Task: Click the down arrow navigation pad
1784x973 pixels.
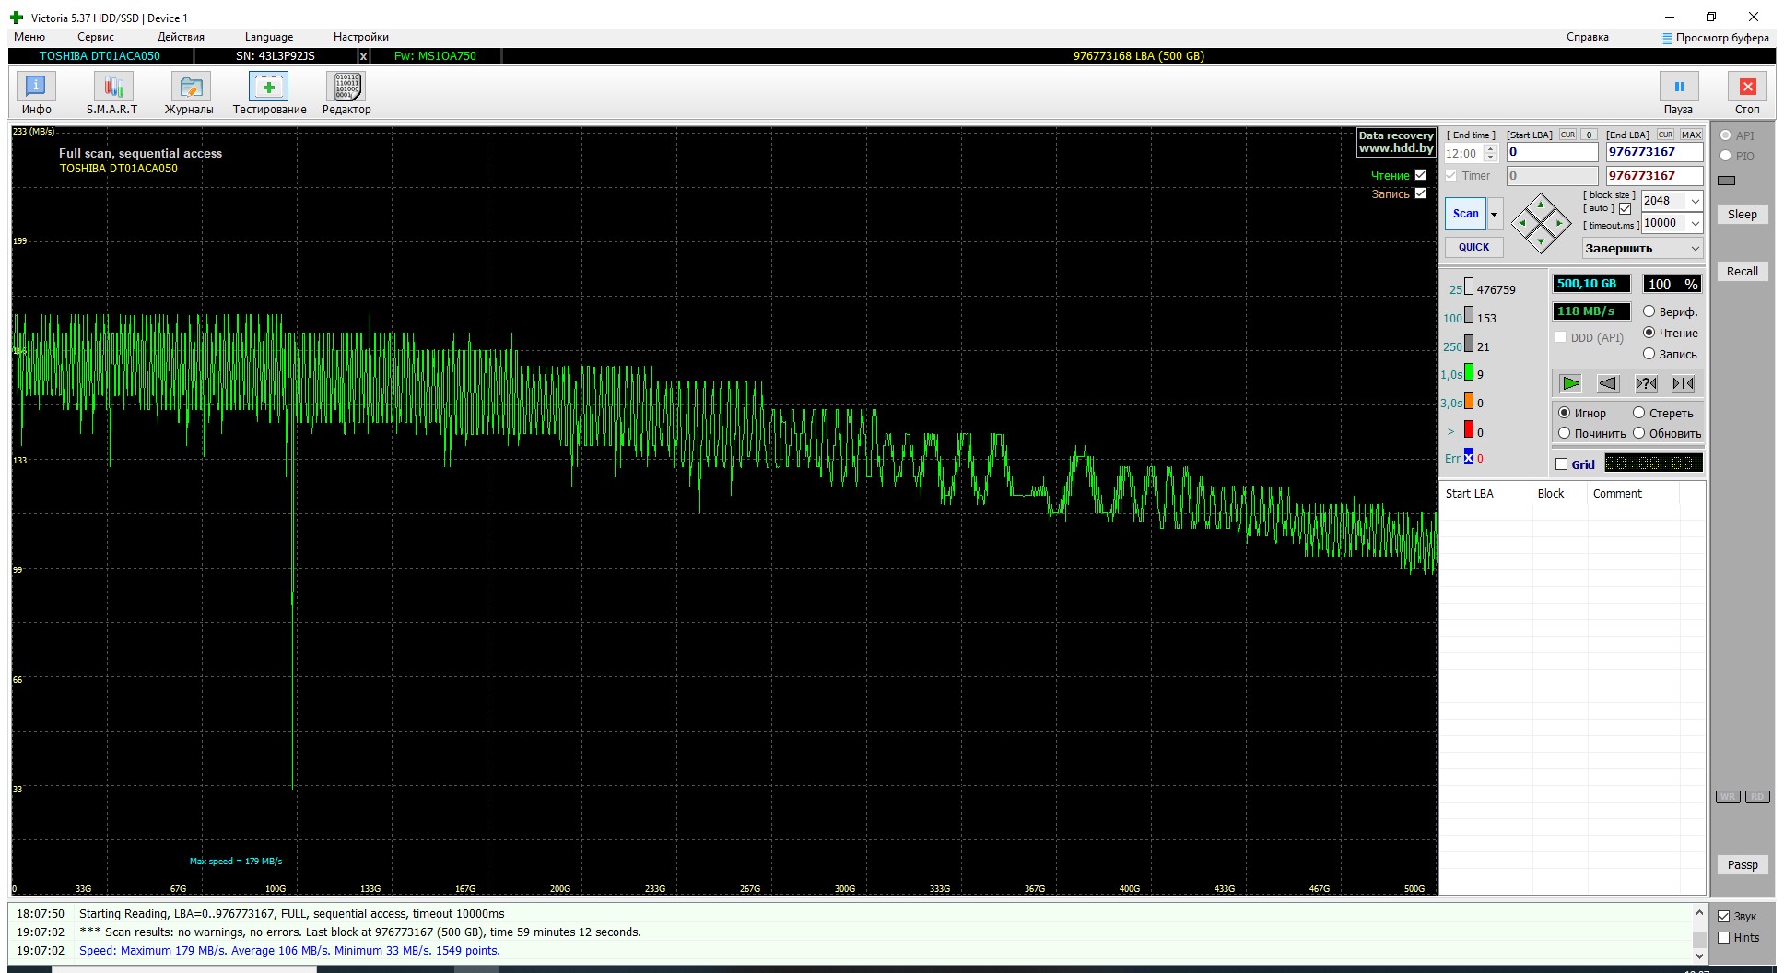Action: click(1541, 241)
